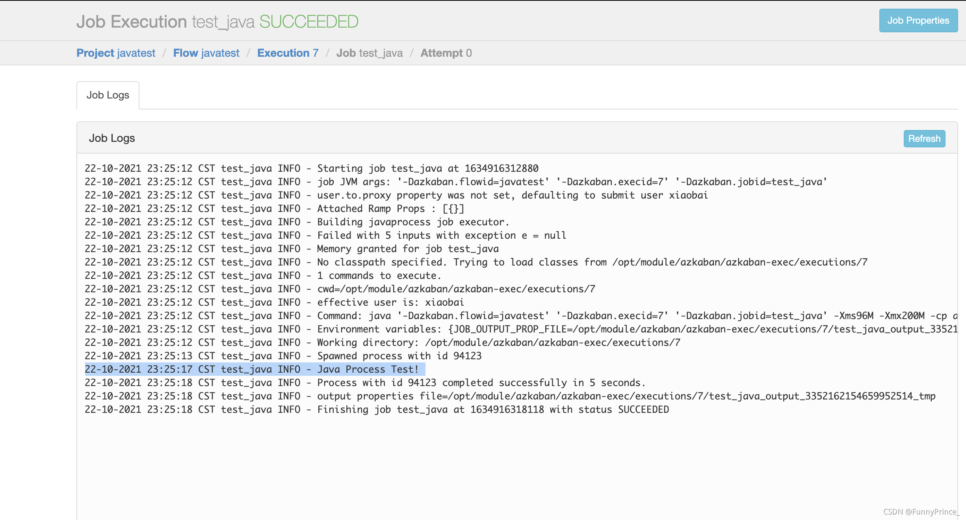Open the Job Properties button

click(918, 20)
